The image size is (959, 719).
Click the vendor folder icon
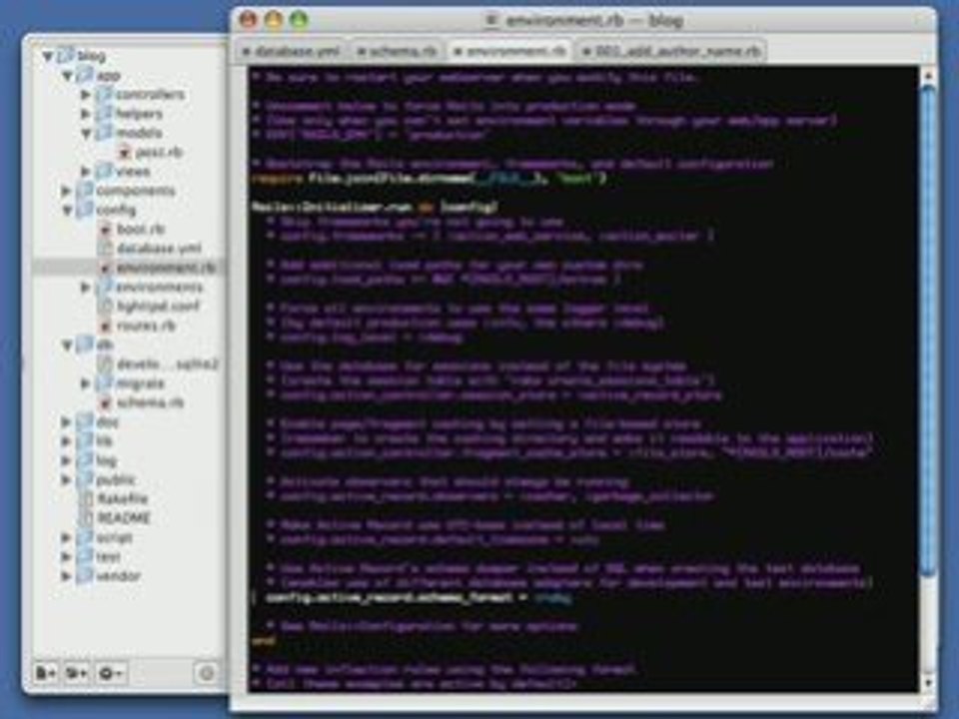click(x=85, y=576)
